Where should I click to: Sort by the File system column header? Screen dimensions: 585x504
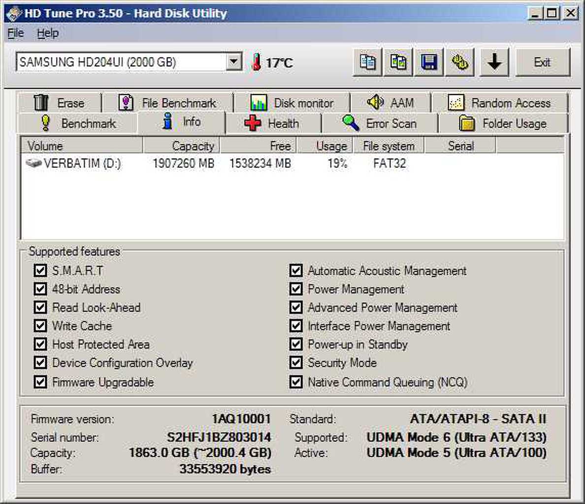click(x=389, y=145)
